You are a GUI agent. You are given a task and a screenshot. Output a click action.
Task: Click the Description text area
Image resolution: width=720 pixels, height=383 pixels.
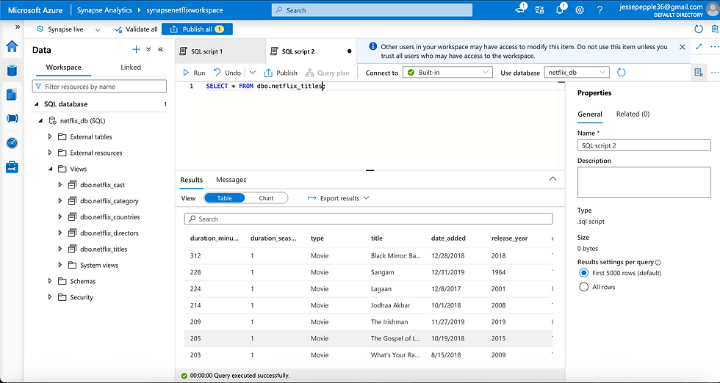click(644, 182)
